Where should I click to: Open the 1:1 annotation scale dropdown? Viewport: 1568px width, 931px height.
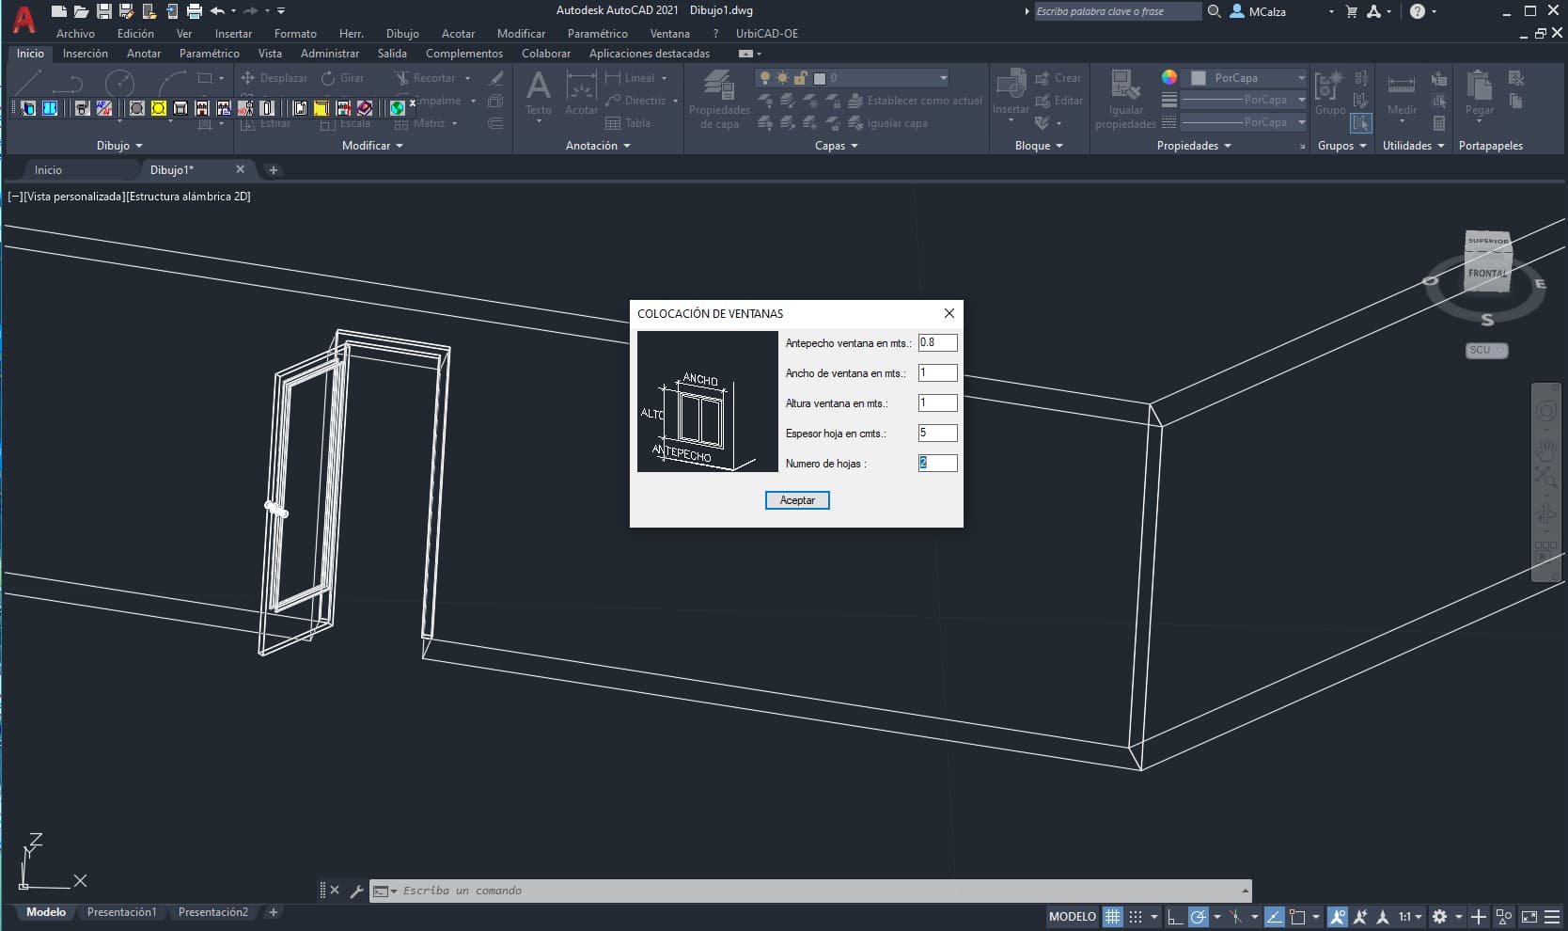click(1410, 916)
